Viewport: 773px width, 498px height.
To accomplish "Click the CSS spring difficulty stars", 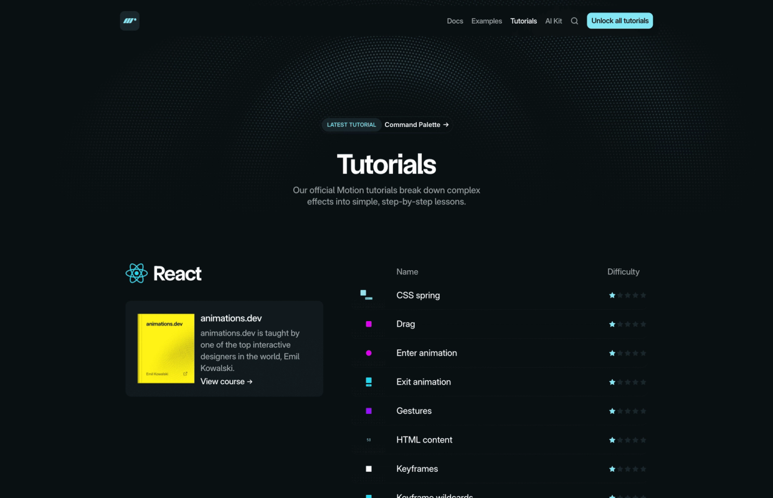I will click(627, 295).
